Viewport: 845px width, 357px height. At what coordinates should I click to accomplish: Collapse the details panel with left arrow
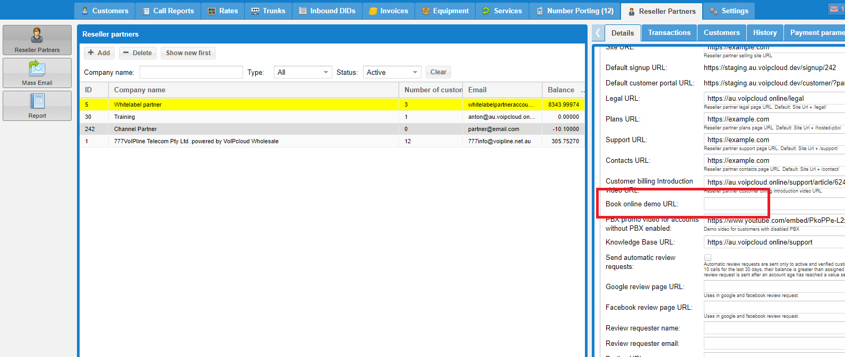(x=598, y=33)
